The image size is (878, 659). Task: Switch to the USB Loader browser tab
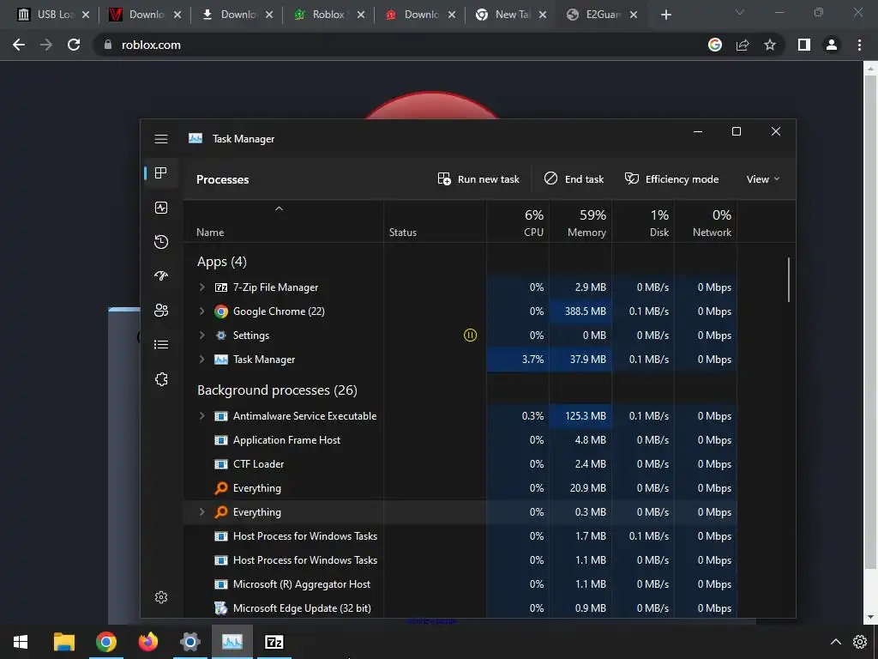(x=54, y=15)
